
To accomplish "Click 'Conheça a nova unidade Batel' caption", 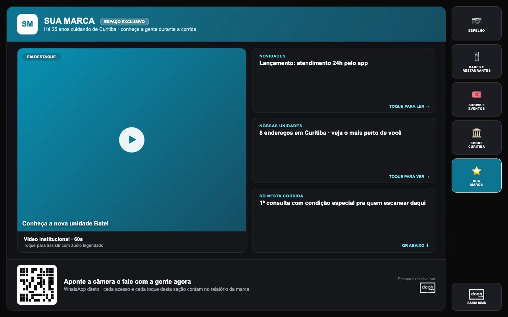I will pos(65,223).
